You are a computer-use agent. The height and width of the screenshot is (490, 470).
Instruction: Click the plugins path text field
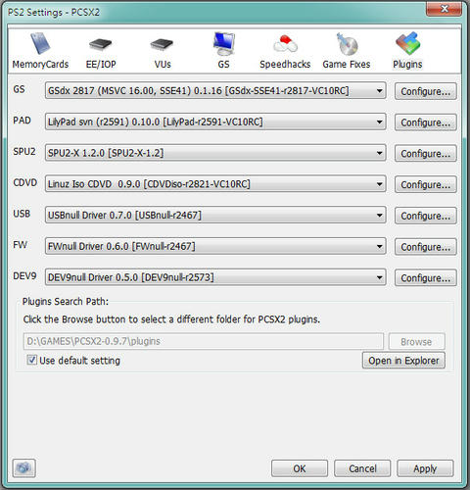[x=204, y=341]
